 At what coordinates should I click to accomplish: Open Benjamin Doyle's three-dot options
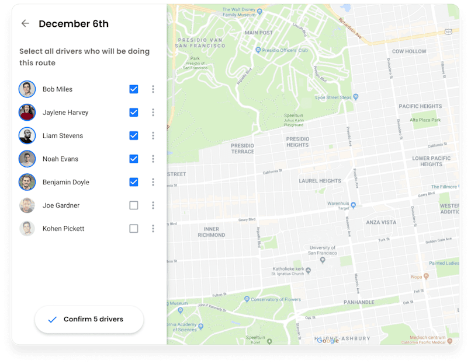pyautogui.click(x=153, y=182)
